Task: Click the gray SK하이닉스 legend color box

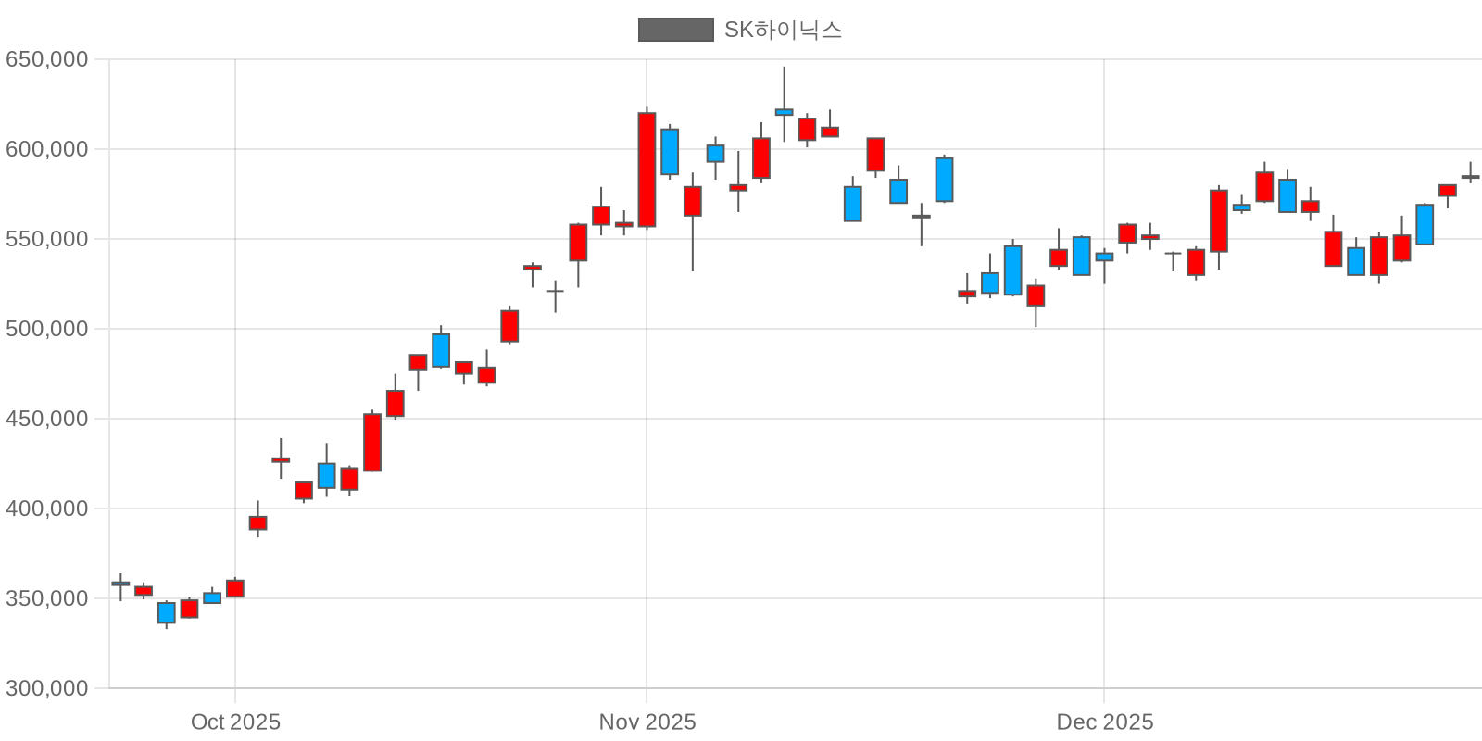Action: click(675, 30)
